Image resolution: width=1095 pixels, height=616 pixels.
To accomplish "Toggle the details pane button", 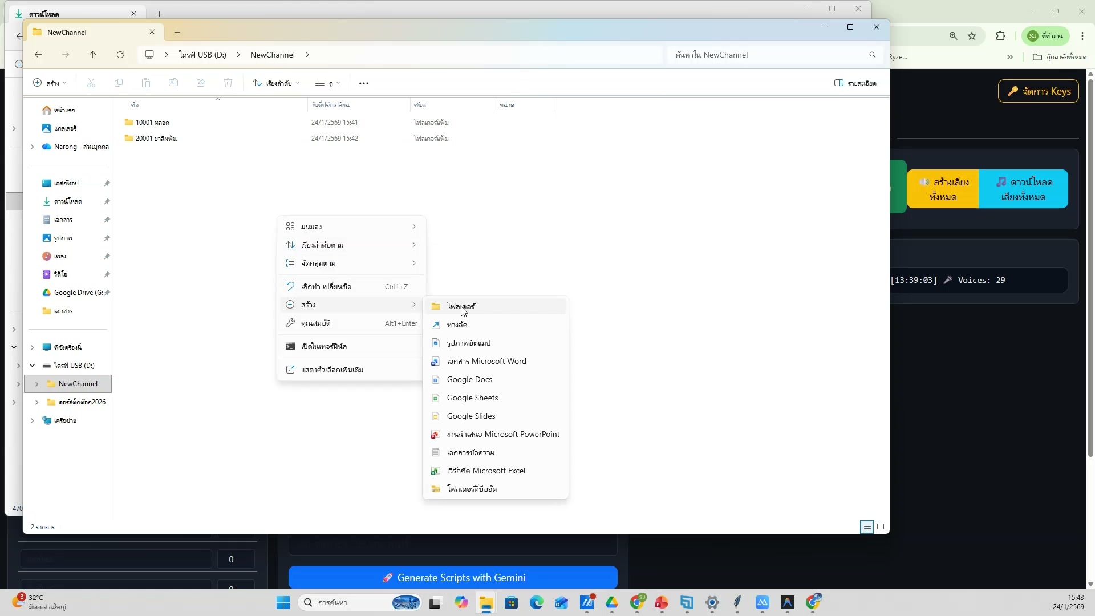I will click(855, 83).
